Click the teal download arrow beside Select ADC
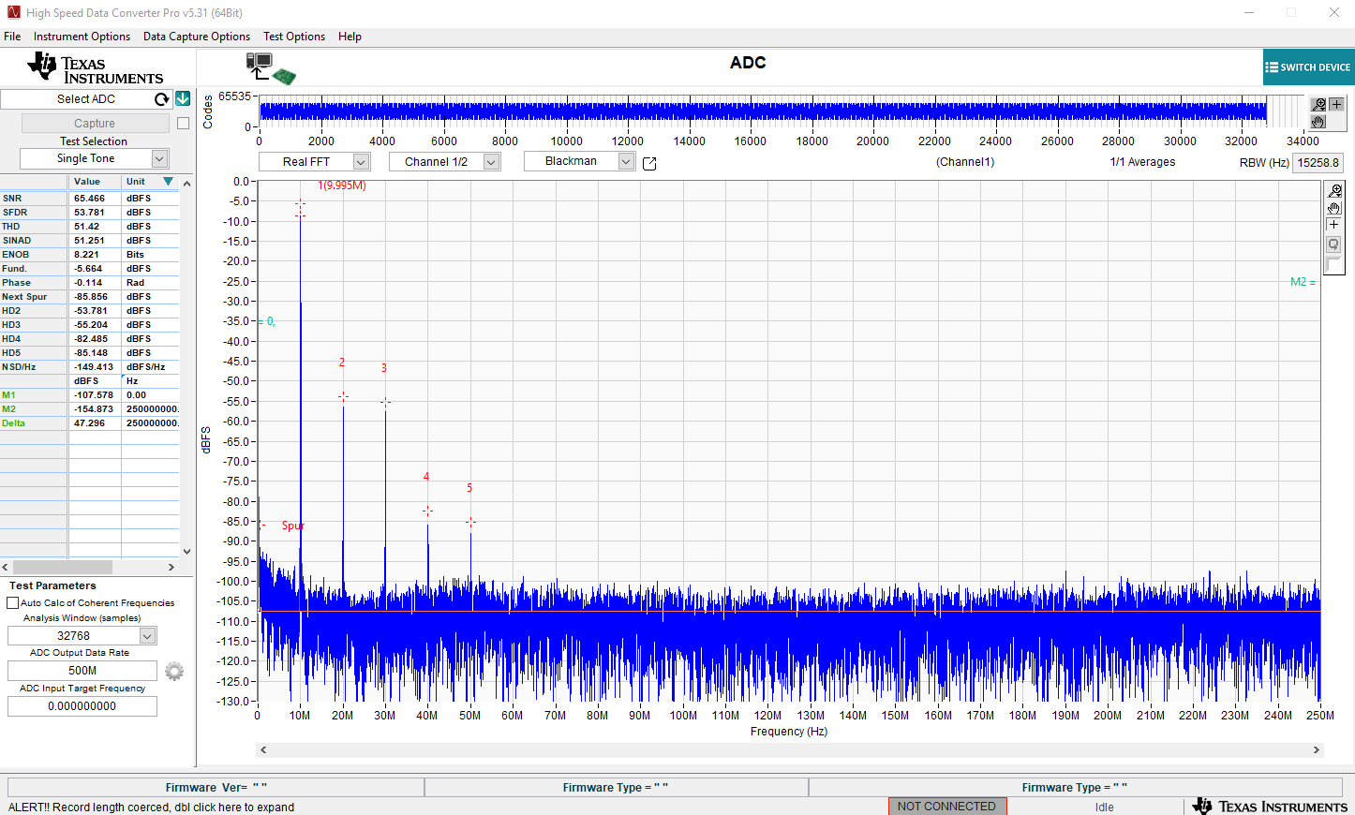1355x815 pixels. [183, 98]
